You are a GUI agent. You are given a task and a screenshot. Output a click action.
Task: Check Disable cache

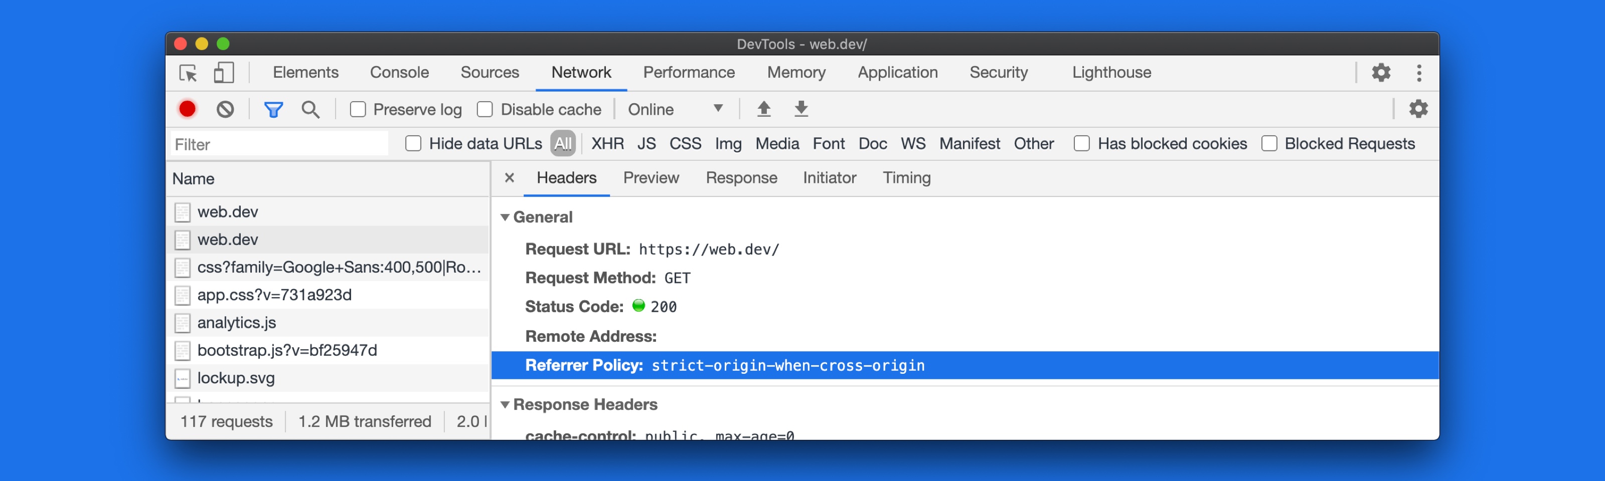[x=485, y=109]
